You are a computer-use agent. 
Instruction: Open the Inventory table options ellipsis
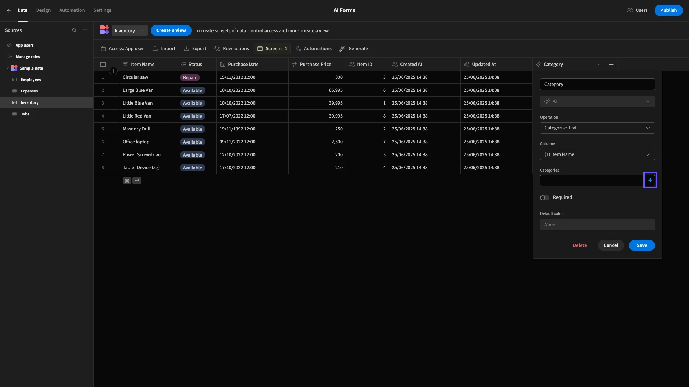pos(142,30)
